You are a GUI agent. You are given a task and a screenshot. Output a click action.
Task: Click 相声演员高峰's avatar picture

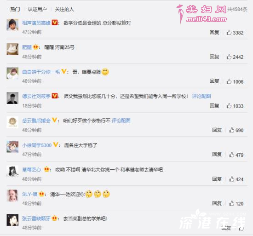(12, 25)
